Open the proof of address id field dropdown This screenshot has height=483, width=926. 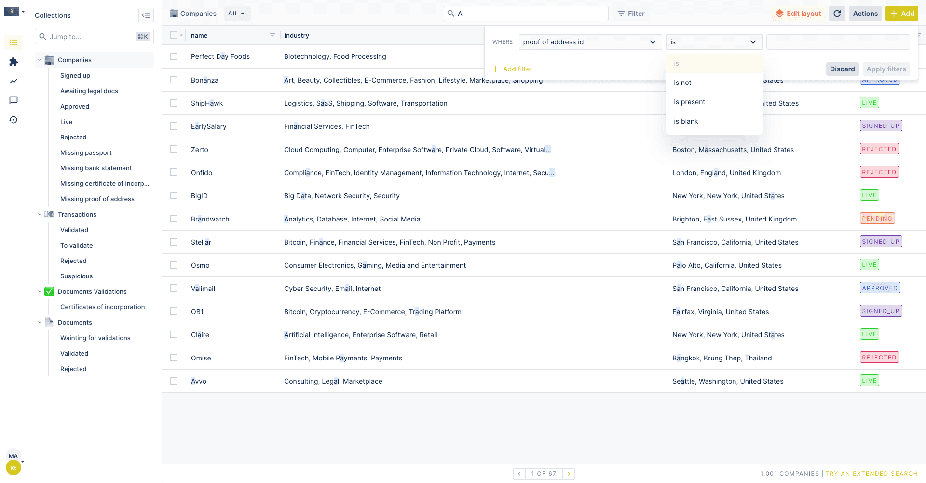click(590, 42)
